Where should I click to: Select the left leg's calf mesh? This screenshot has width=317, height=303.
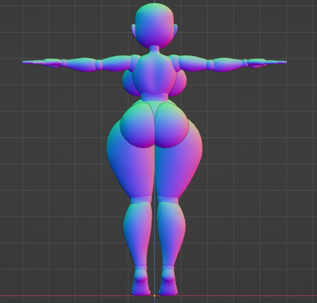(138, 234)
